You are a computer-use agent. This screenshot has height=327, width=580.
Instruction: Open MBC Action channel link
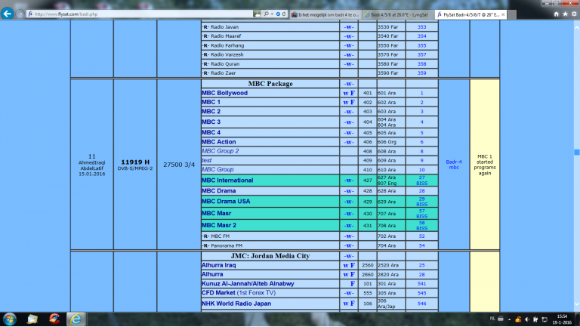click(218, 142)
